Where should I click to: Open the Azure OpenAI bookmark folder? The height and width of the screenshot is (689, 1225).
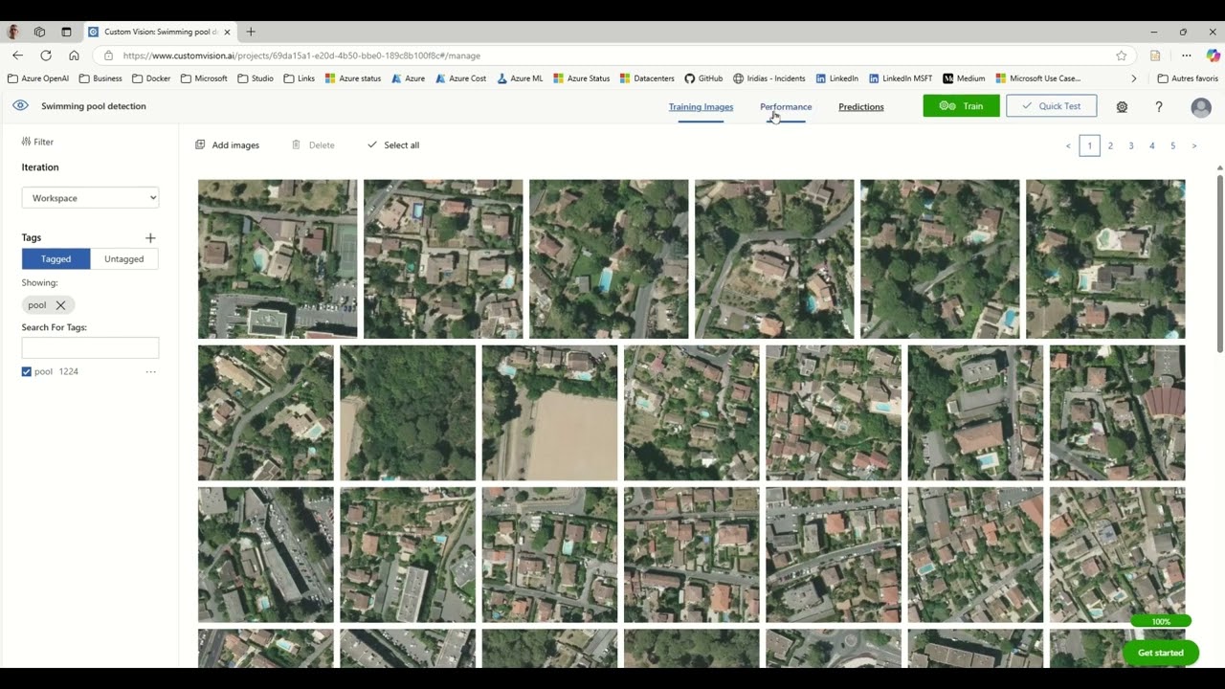coord(37,78)
